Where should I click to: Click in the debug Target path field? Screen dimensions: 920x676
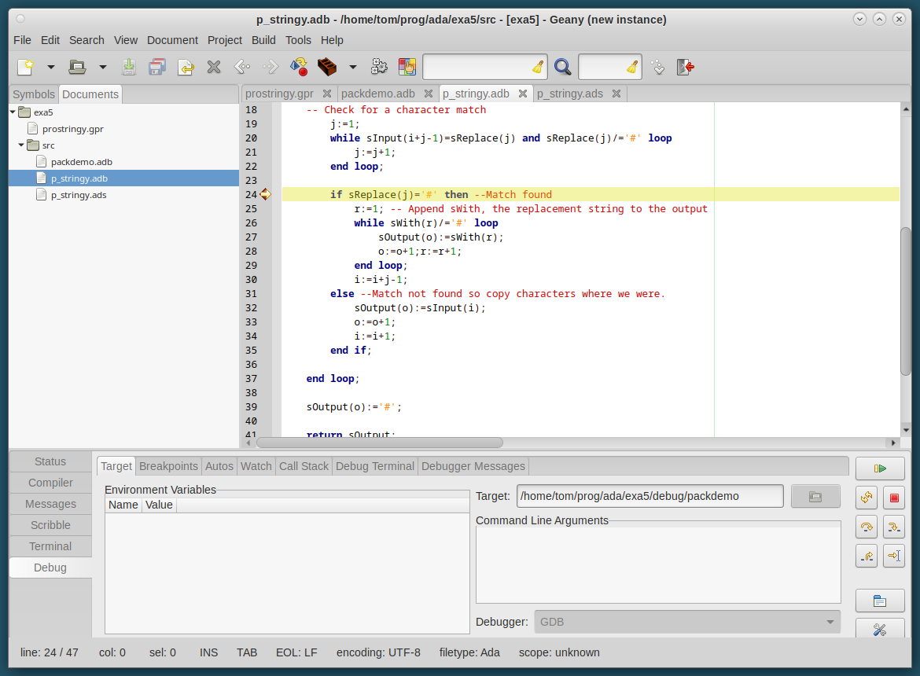tap(650, 496)
